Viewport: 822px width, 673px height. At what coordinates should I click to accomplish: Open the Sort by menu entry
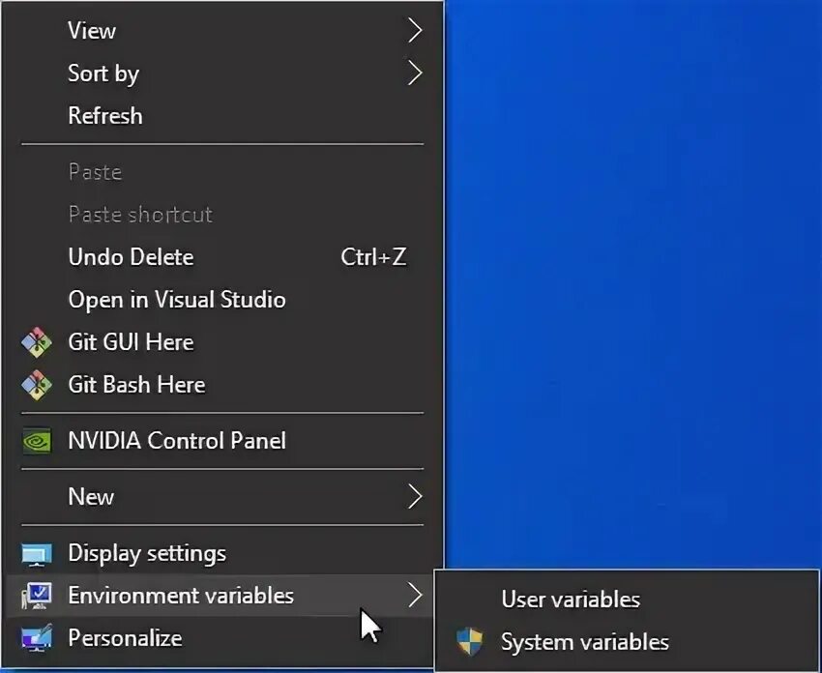tap(222, 73)
